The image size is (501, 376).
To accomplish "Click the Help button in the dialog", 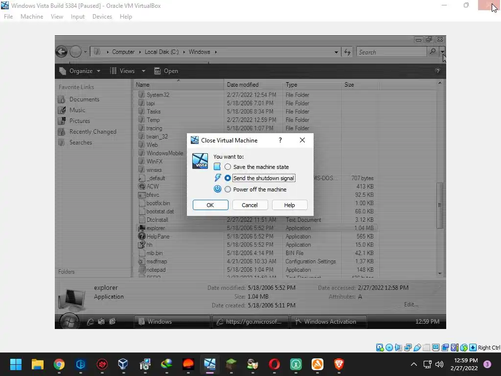I will click(290, 205).
